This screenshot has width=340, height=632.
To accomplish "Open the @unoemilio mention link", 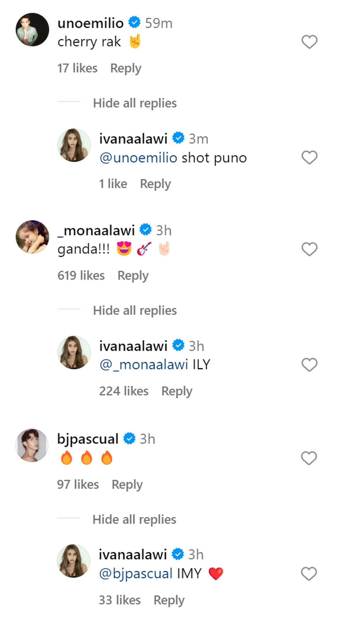I will 138,158.
